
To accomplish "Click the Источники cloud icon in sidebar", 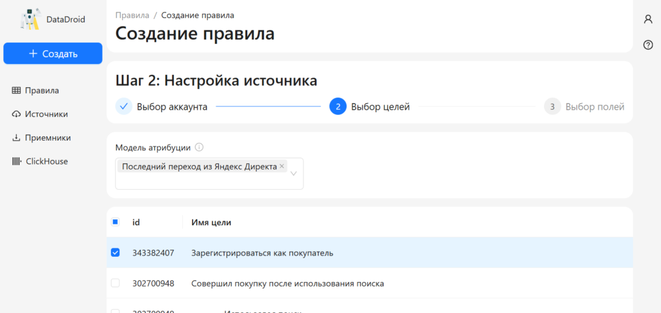I will pyautogui.click(x=16, y=114).
